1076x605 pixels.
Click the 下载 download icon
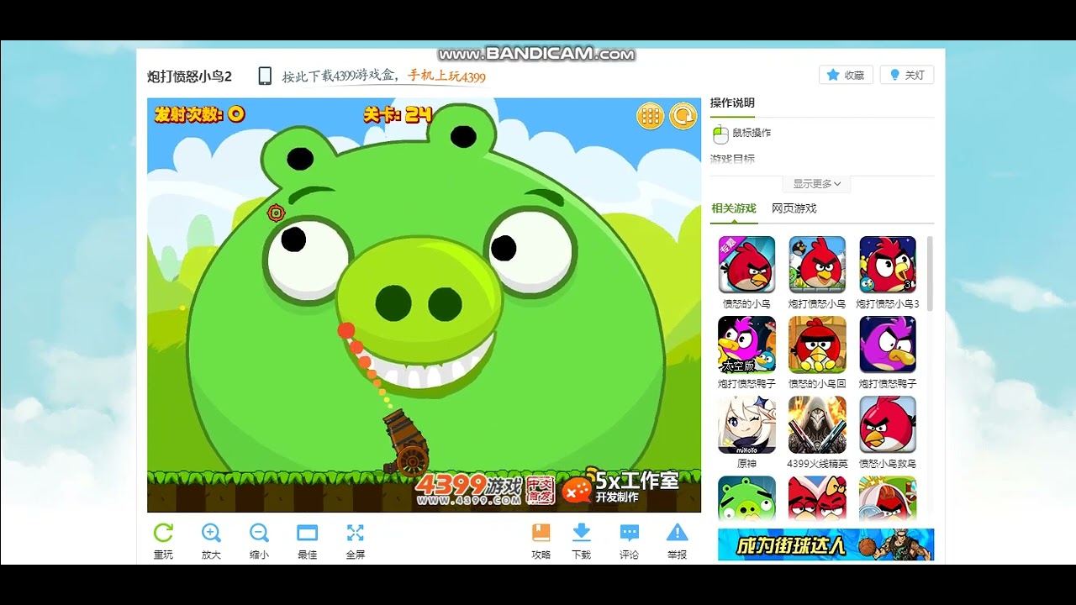coord(581,532)
